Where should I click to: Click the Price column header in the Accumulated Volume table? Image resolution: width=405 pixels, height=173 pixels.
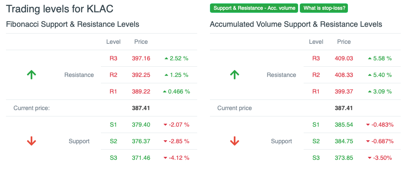344,42
